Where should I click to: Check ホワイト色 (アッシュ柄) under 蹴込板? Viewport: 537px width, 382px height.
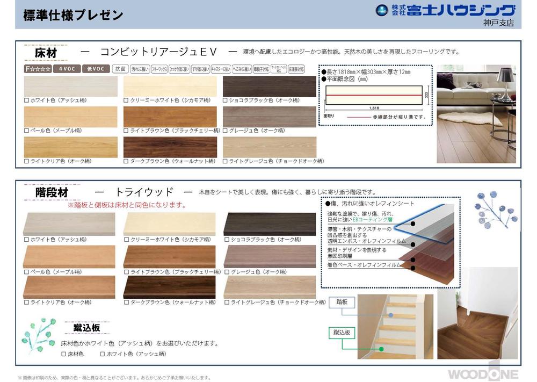pos(103,354)
